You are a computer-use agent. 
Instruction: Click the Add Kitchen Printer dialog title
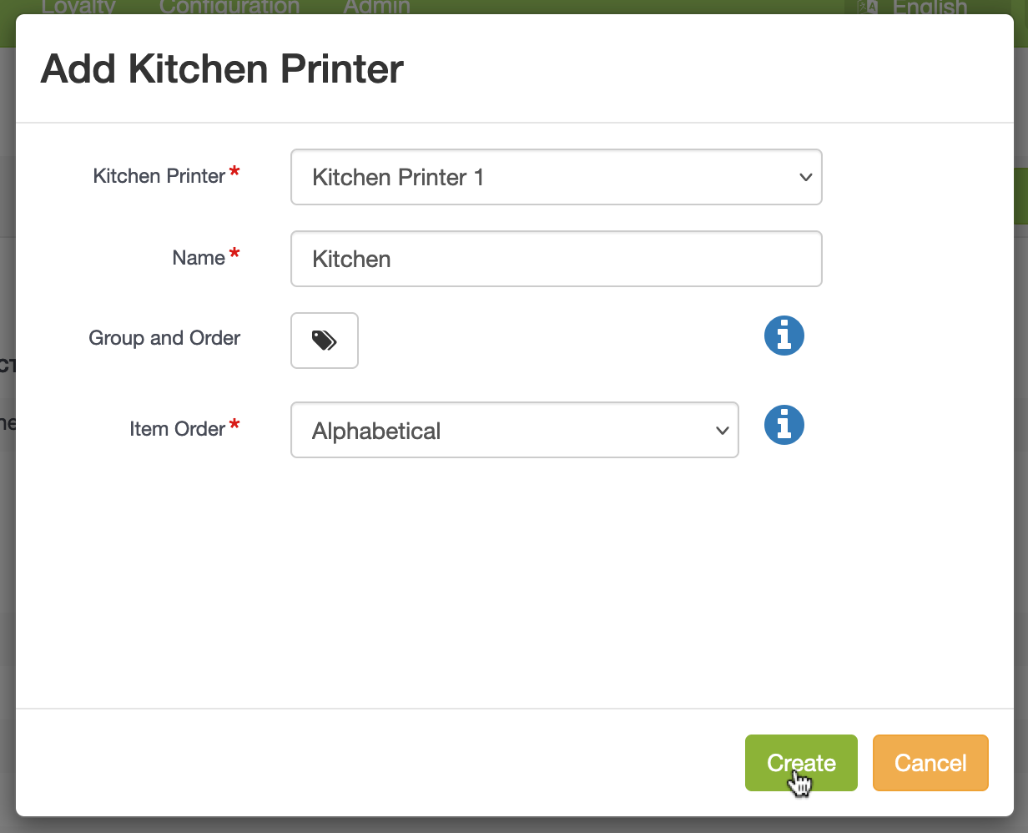point(221,68)
